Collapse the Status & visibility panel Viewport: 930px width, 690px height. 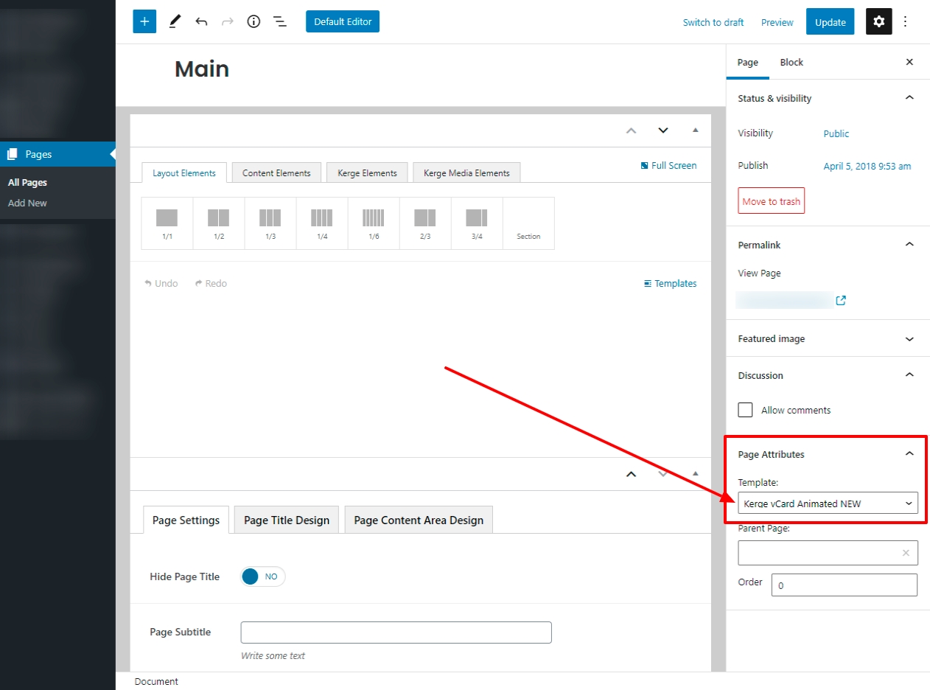coord(909,98)
